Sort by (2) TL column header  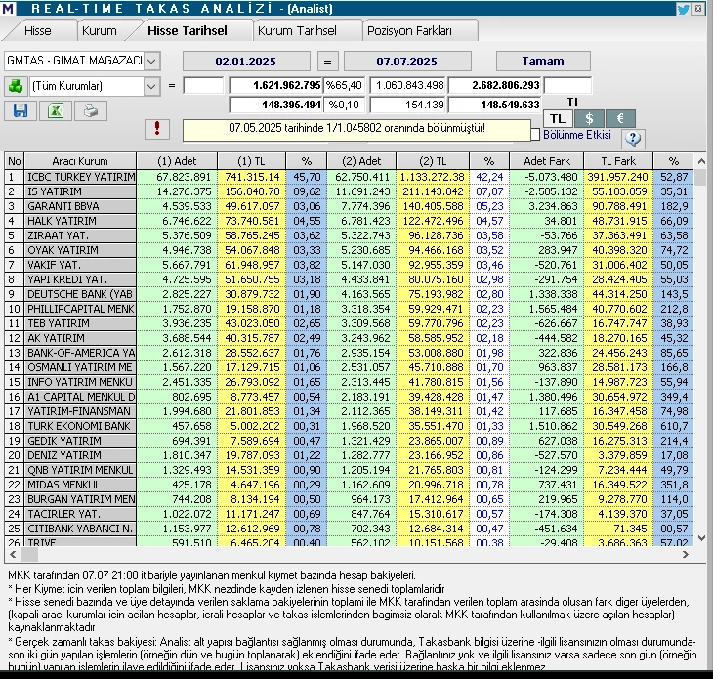433,161
